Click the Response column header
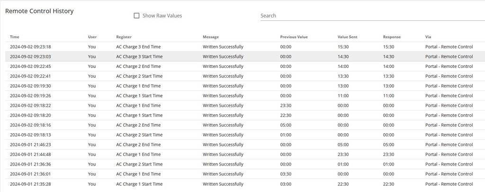Image resolution: width=485 pixels, height=192 pixels. (x=392, y=37)
